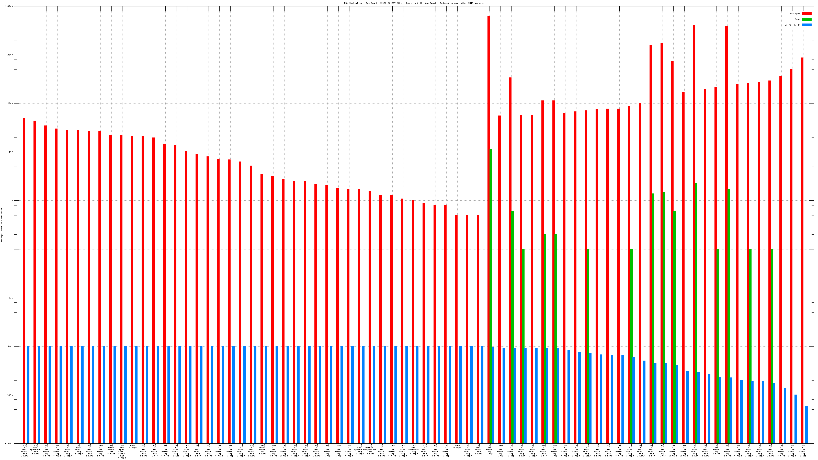Click the 1000 y-axis tick label
This screenshot has width=818, height=460.
pyautogui.click(x=10, y=103)
